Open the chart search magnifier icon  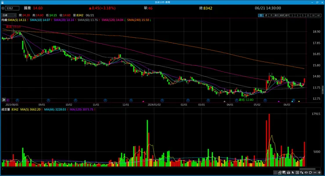(280, 172)
